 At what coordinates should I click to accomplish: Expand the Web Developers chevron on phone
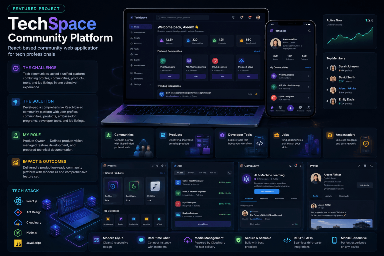pos(308,76)
